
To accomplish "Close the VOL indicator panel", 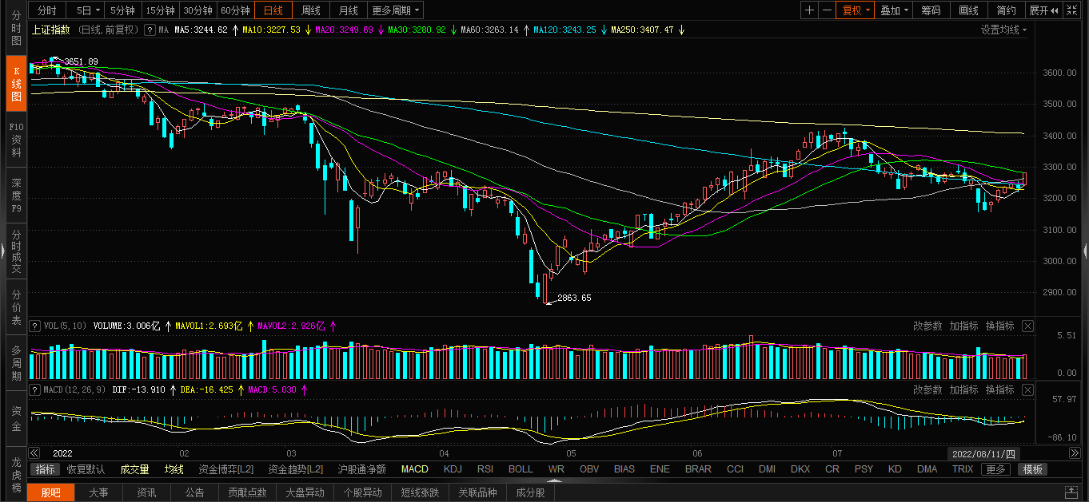I will click(x=1028, y=326).
